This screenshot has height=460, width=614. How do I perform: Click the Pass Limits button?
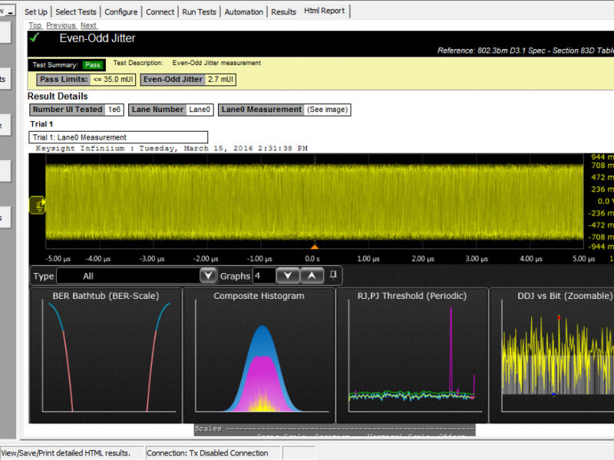click(x=63, y=80)
